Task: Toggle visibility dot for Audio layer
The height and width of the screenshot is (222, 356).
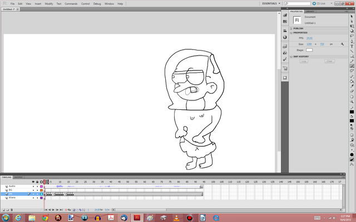Action: pos(33,186)
